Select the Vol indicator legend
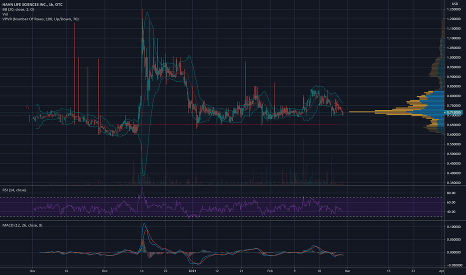Viewport: 466px width, 275px height. coord(5,14)
